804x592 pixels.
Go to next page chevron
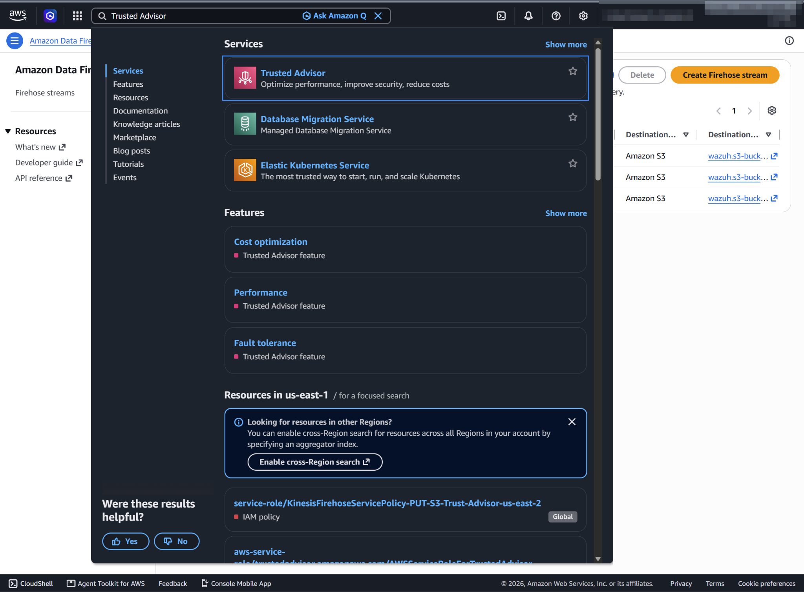[x=749, y=111]
